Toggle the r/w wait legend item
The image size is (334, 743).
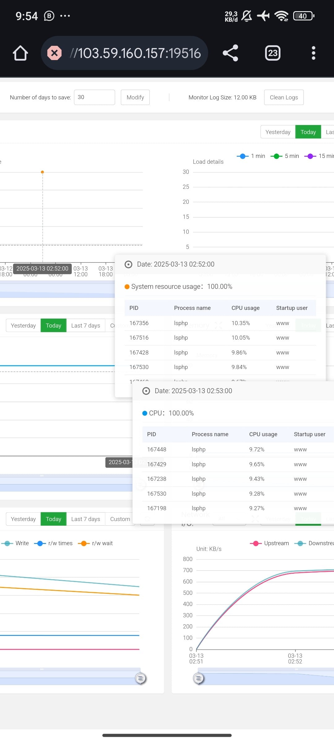95,543
